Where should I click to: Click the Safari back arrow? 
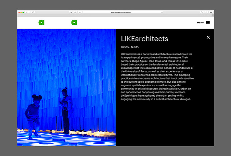(26, 12)
